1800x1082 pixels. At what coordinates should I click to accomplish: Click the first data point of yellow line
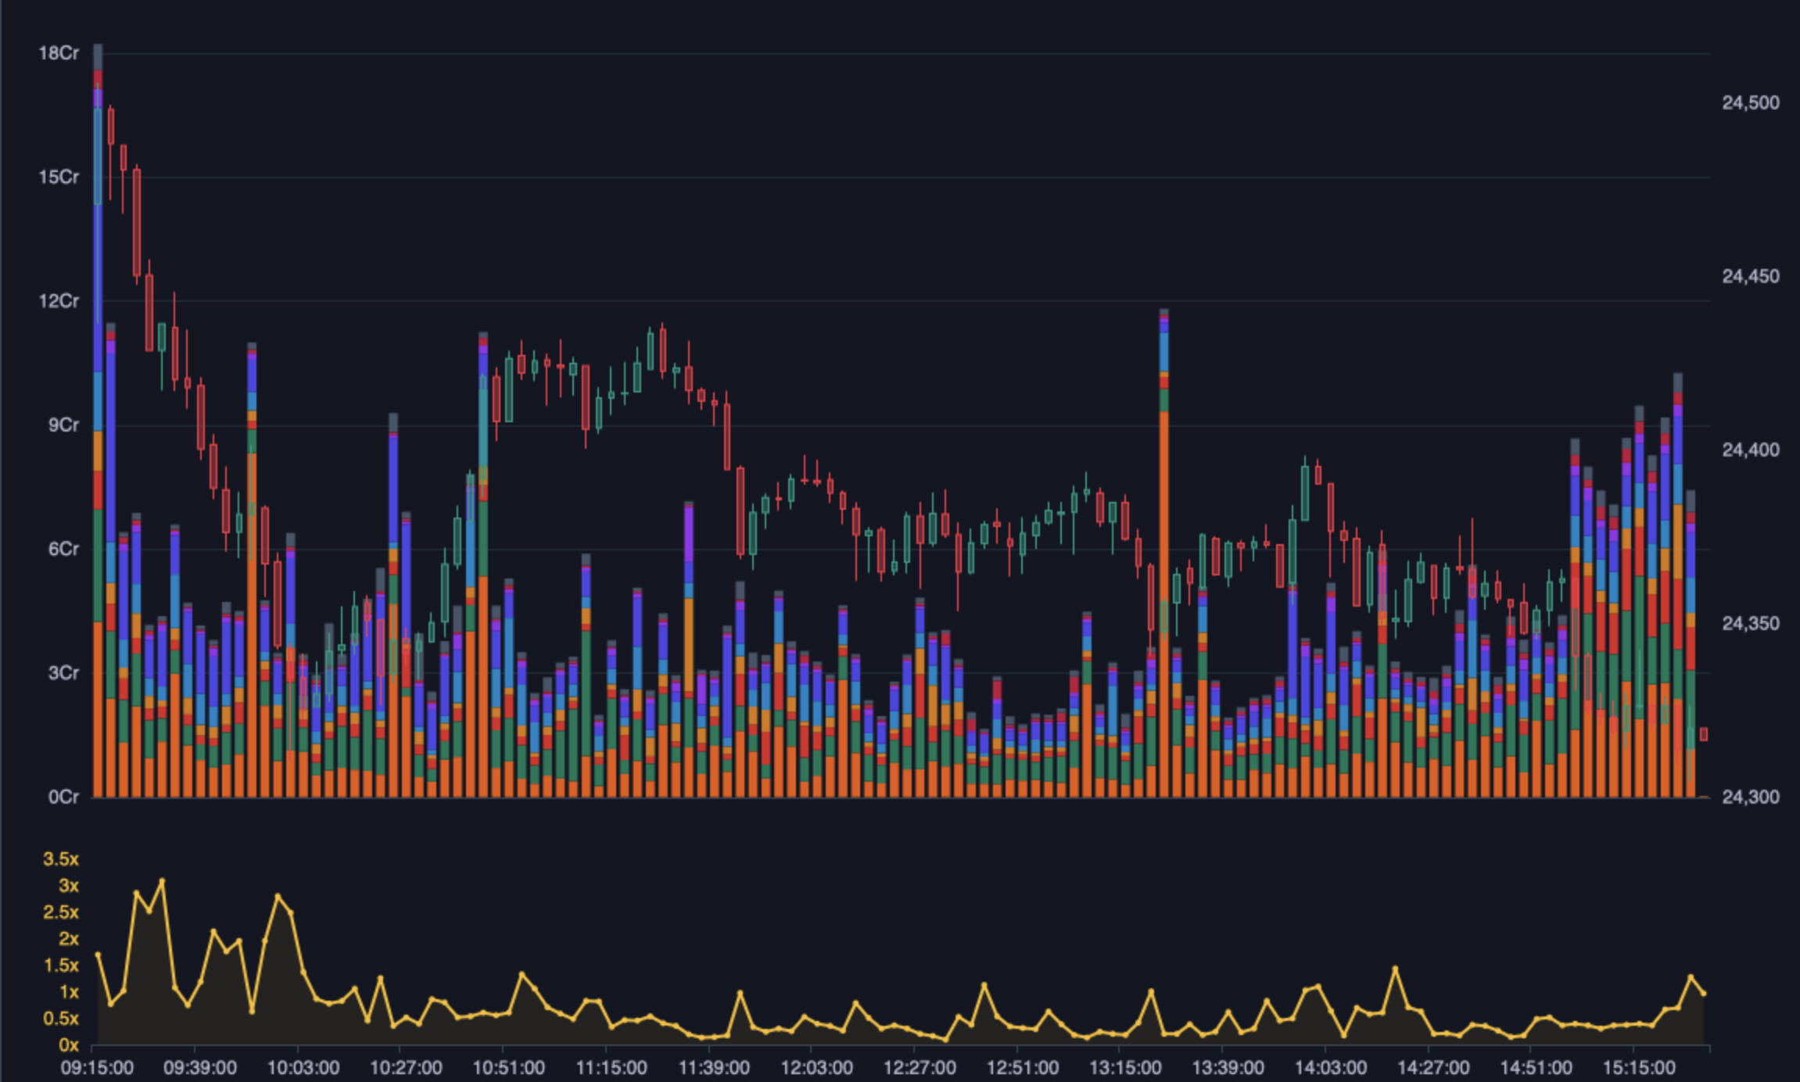click(98, 955)
